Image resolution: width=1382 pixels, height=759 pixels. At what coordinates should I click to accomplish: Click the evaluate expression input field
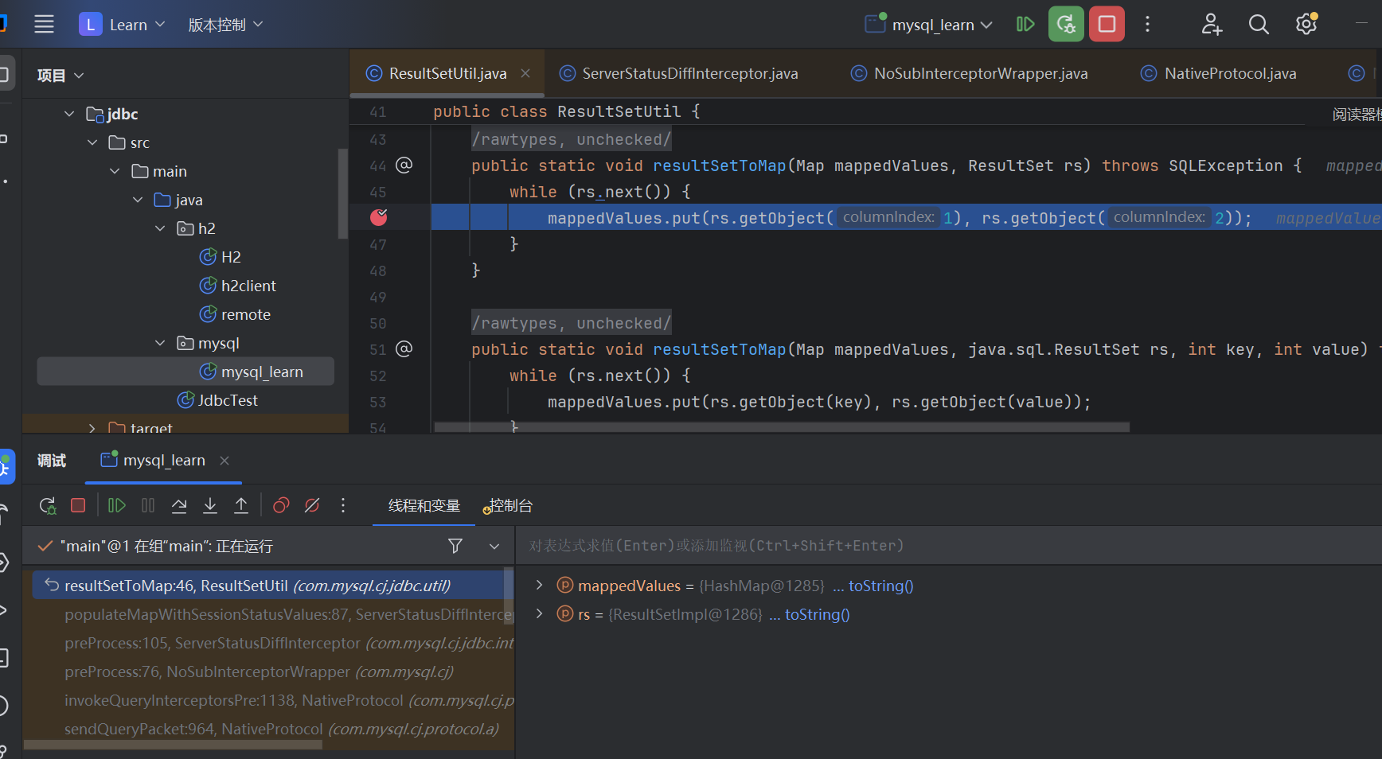coord(947,546)
